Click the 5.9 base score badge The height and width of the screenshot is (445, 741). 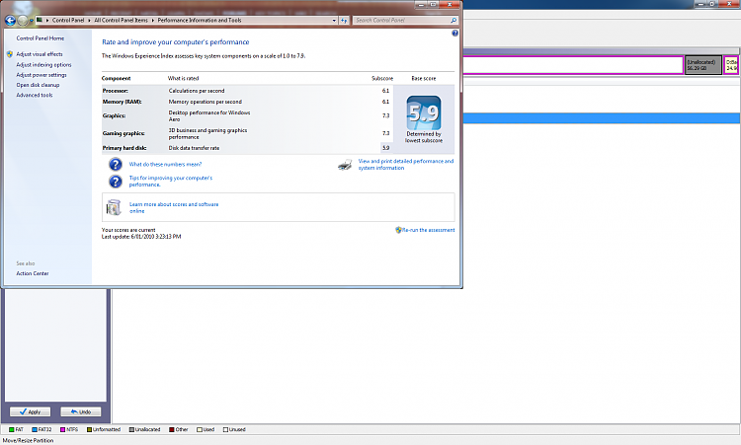[424, 112]
